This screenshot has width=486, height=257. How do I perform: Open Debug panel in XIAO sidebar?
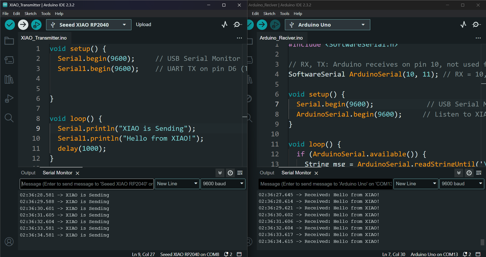pyautogui.click(x=9, y=99)
